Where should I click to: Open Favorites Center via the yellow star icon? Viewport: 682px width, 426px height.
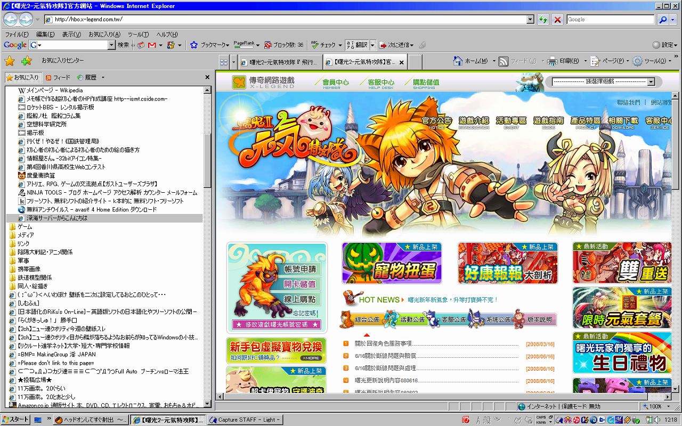point(10,61)
